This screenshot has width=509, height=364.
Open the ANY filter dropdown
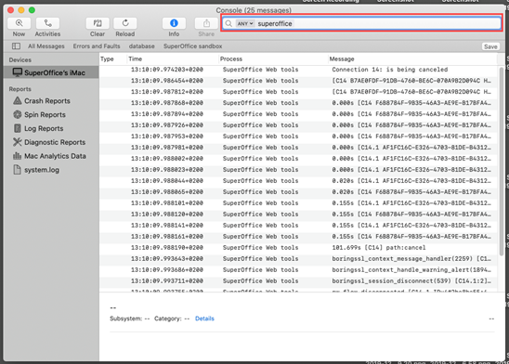point(245,23)
